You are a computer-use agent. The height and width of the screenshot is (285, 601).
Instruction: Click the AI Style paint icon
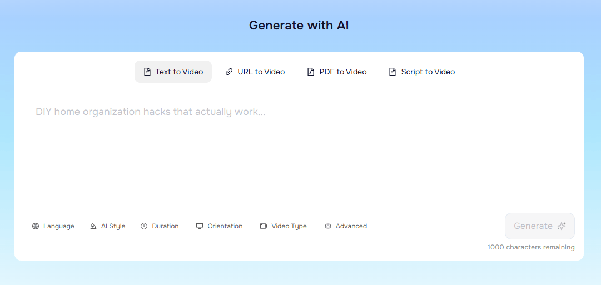(93, 226)
